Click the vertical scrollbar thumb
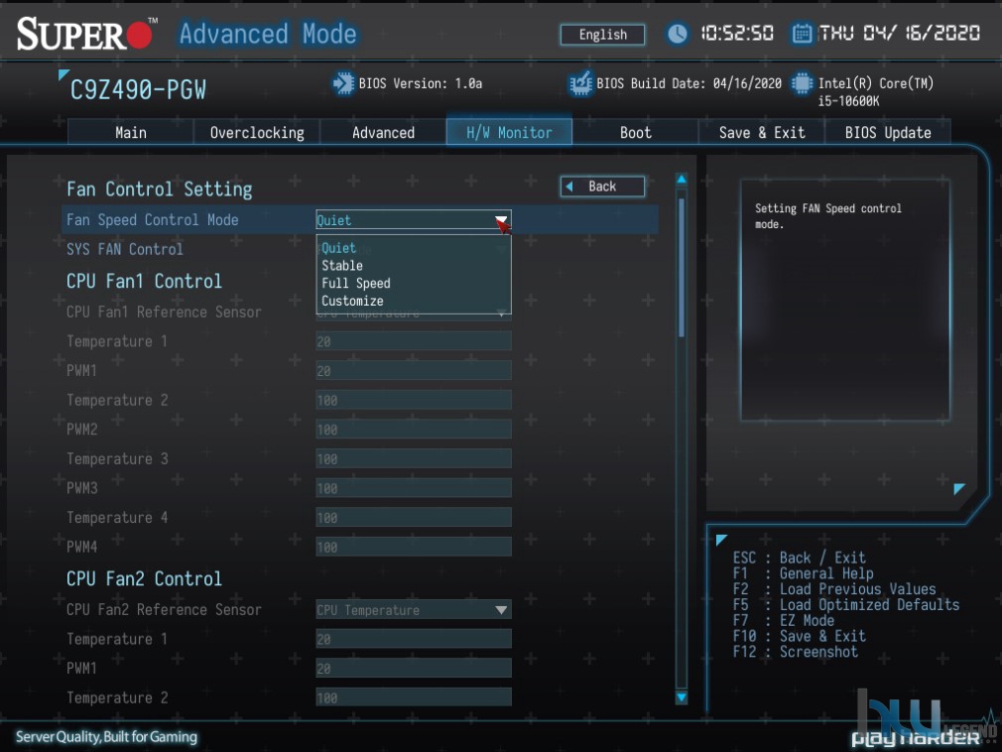The height and width of the screenshot is (752, 1002). [x=682, y=267]
